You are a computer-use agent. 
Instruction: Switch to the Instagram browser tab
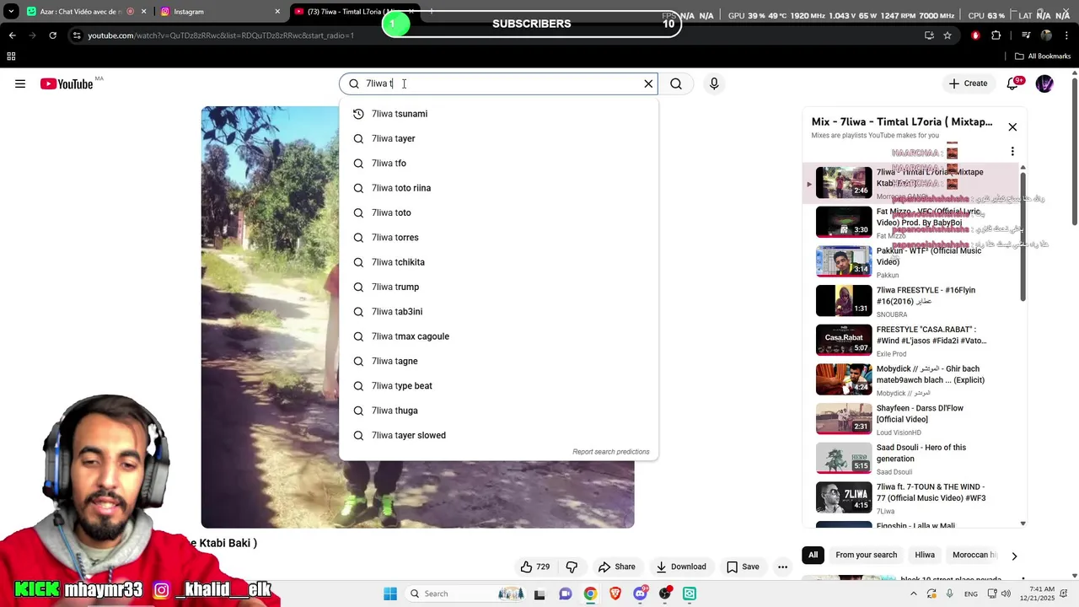[x=221, y=12]
